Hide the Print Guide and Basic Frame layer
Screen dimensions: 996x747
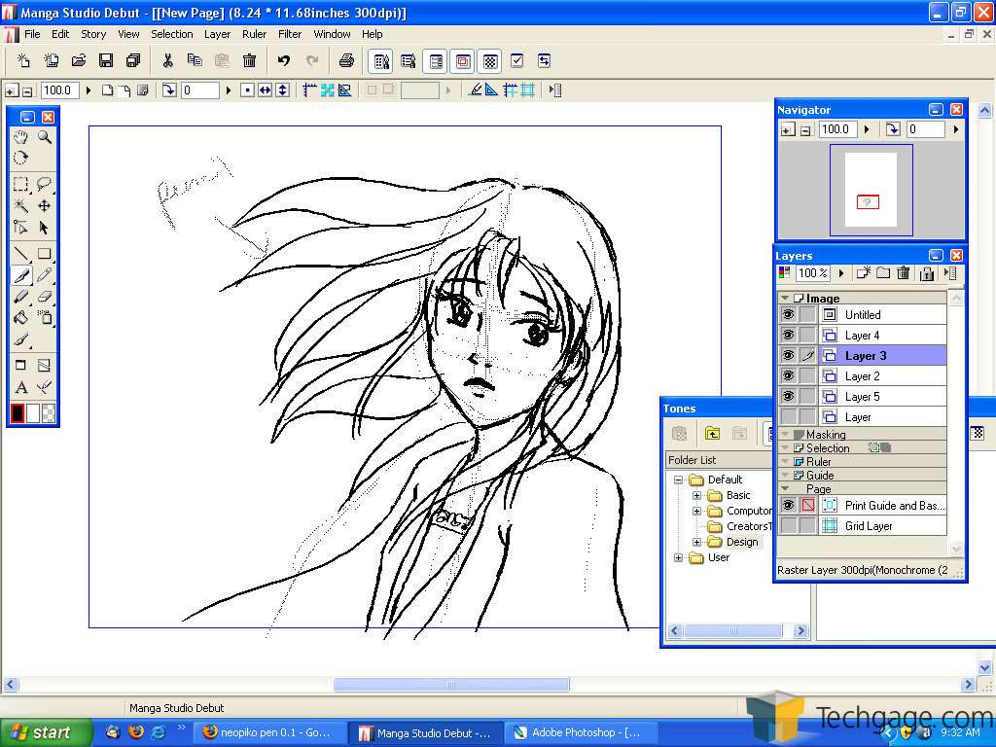point(788,505)
